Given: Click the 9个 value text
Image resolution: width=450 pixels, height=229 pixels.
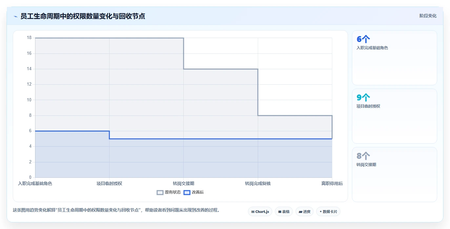Looking at the screenshot, I should pyautogui.click(x=363, y=98).
